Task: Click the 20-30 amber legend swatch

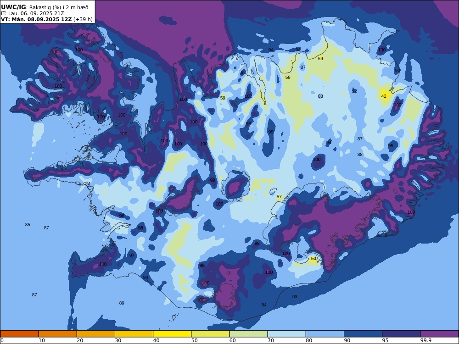Action: (96, 334)
